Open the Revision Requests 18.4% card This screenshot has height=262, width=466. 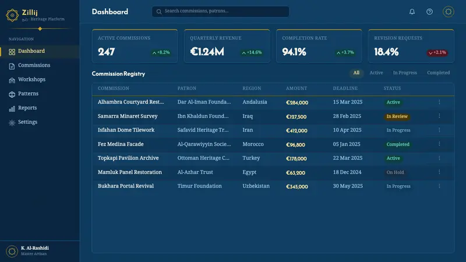point(411,46)
